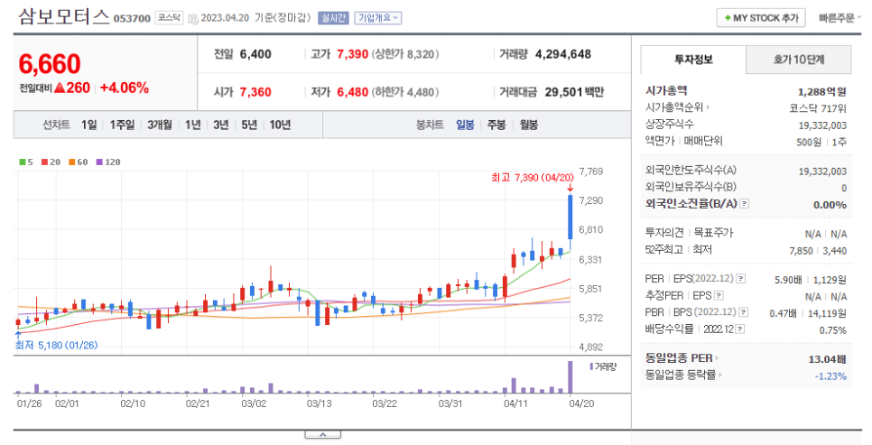Click the help icon next to PER EPS(2022.12)
The width and height of the screenshot is (872, 445).
[x=741, y=279]
